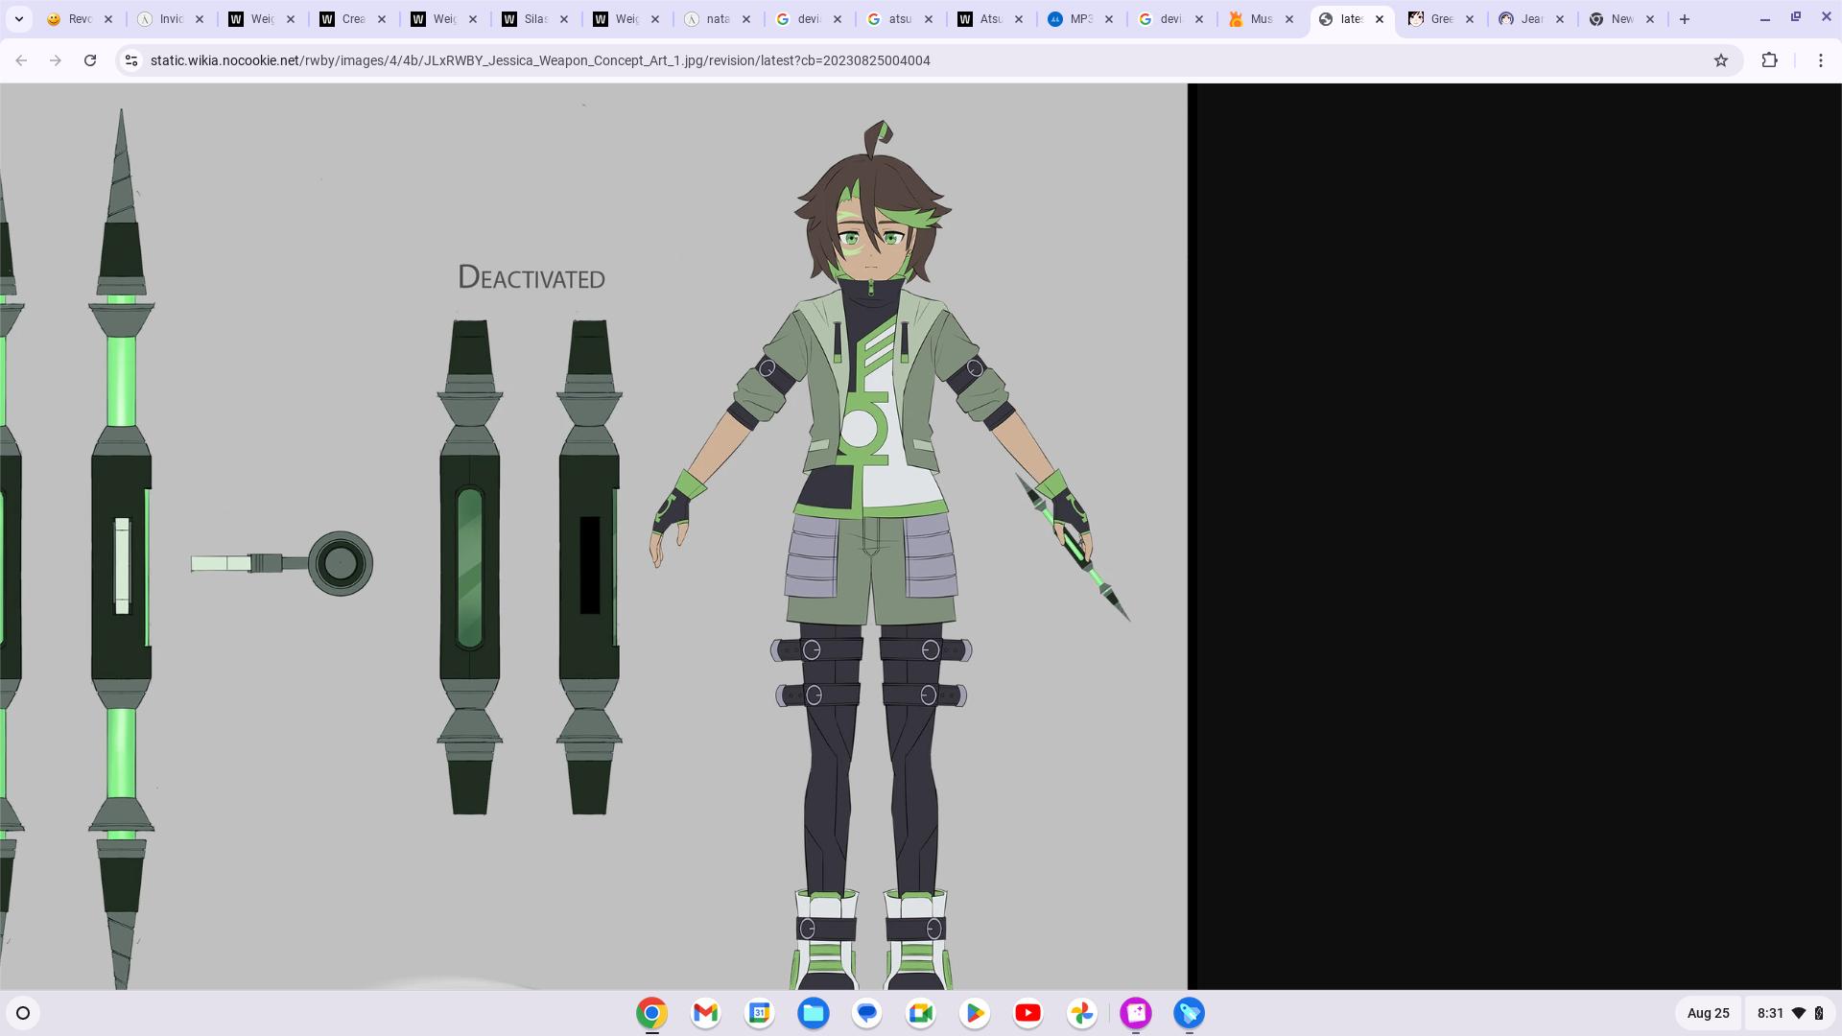
Task: Open the ChromeOS launcher circle button
Action: tap(23, 1013)
